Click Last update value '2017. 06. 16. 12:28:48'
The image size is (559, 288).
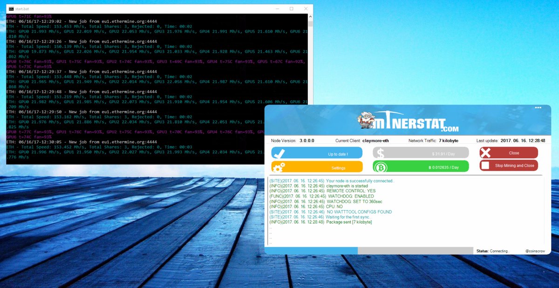[522, 140]
